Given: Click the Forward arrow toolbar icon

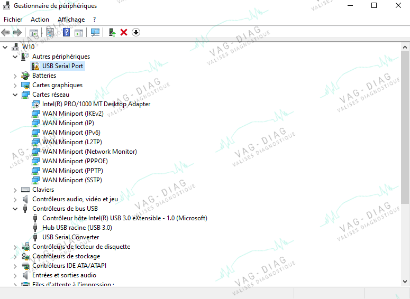Looking at the screenshot, I should pyautogui.click(x=17, y=32).
